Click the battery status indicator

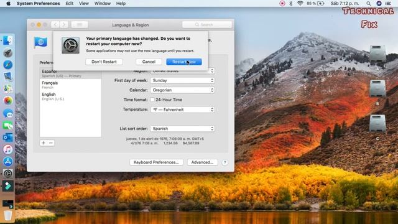point(315,4)
